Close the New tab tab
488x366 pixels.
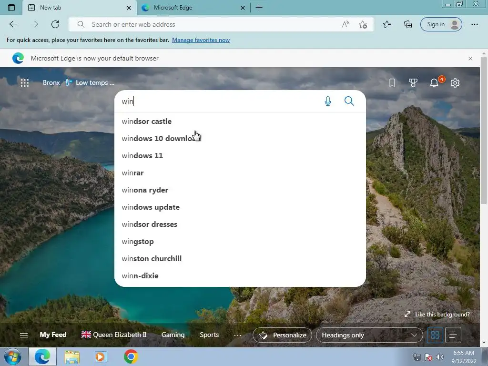pyautogui.click(x=129, y=8)
